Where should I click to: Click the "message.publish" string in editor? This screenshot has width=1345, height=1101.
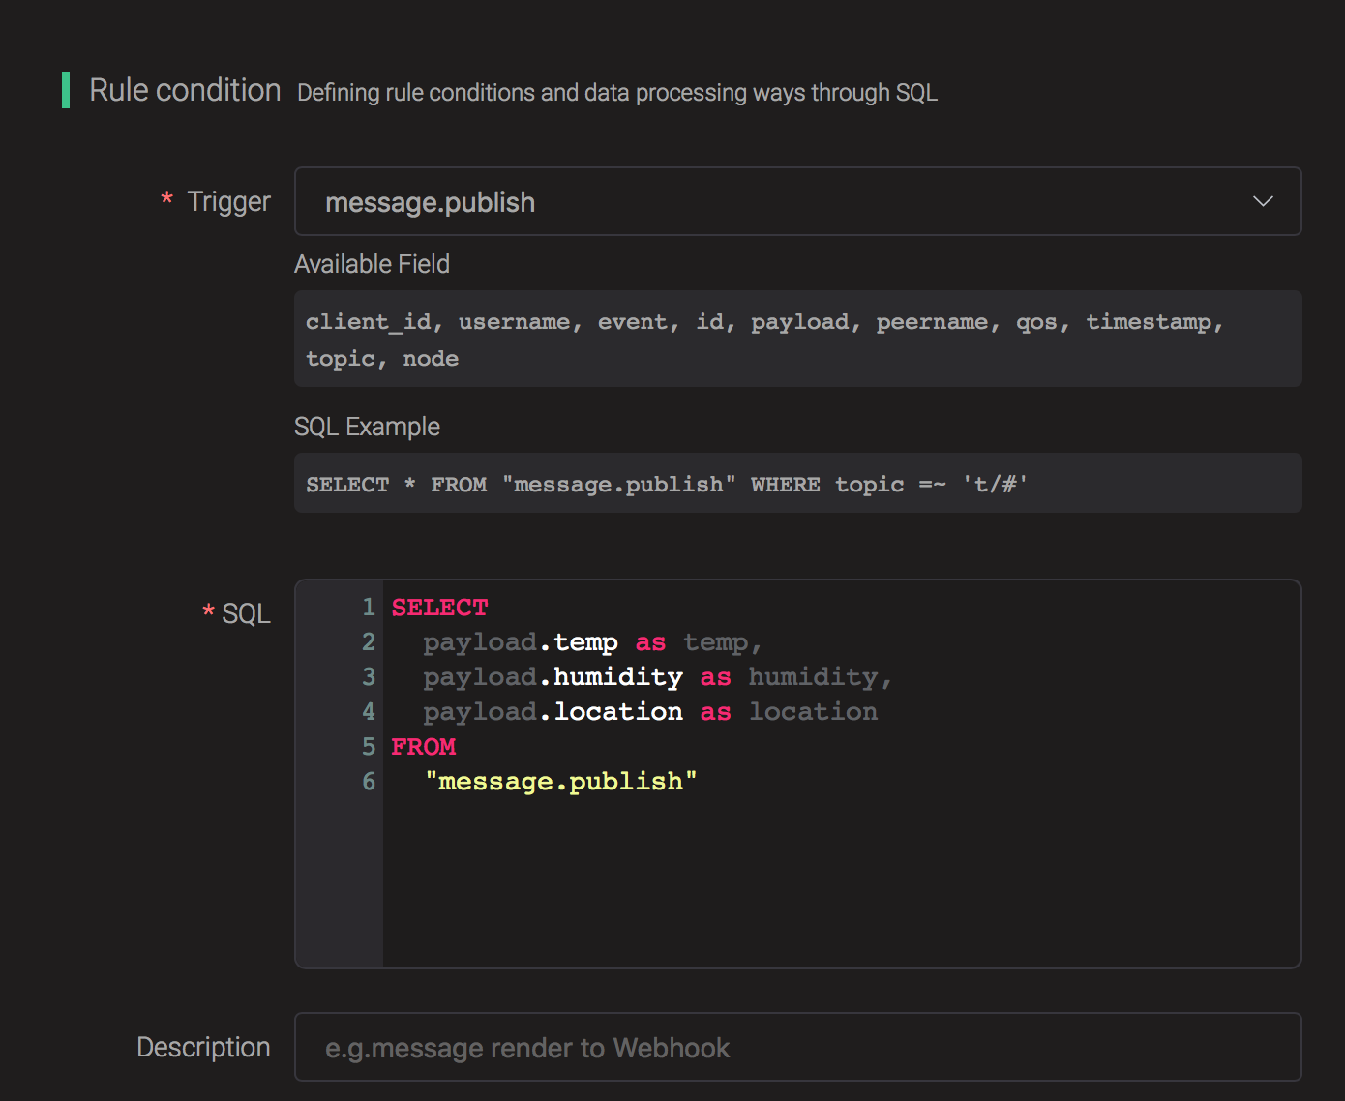(560, 782)
